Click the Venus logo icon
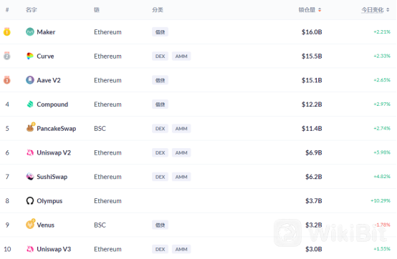This screenshot has height=259, width=397. point(30,224)
